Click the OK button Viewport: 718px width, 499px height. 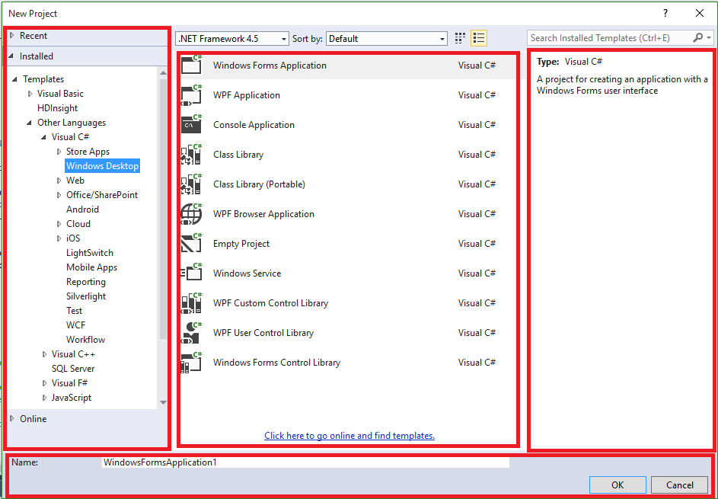(x=617, y=485)
